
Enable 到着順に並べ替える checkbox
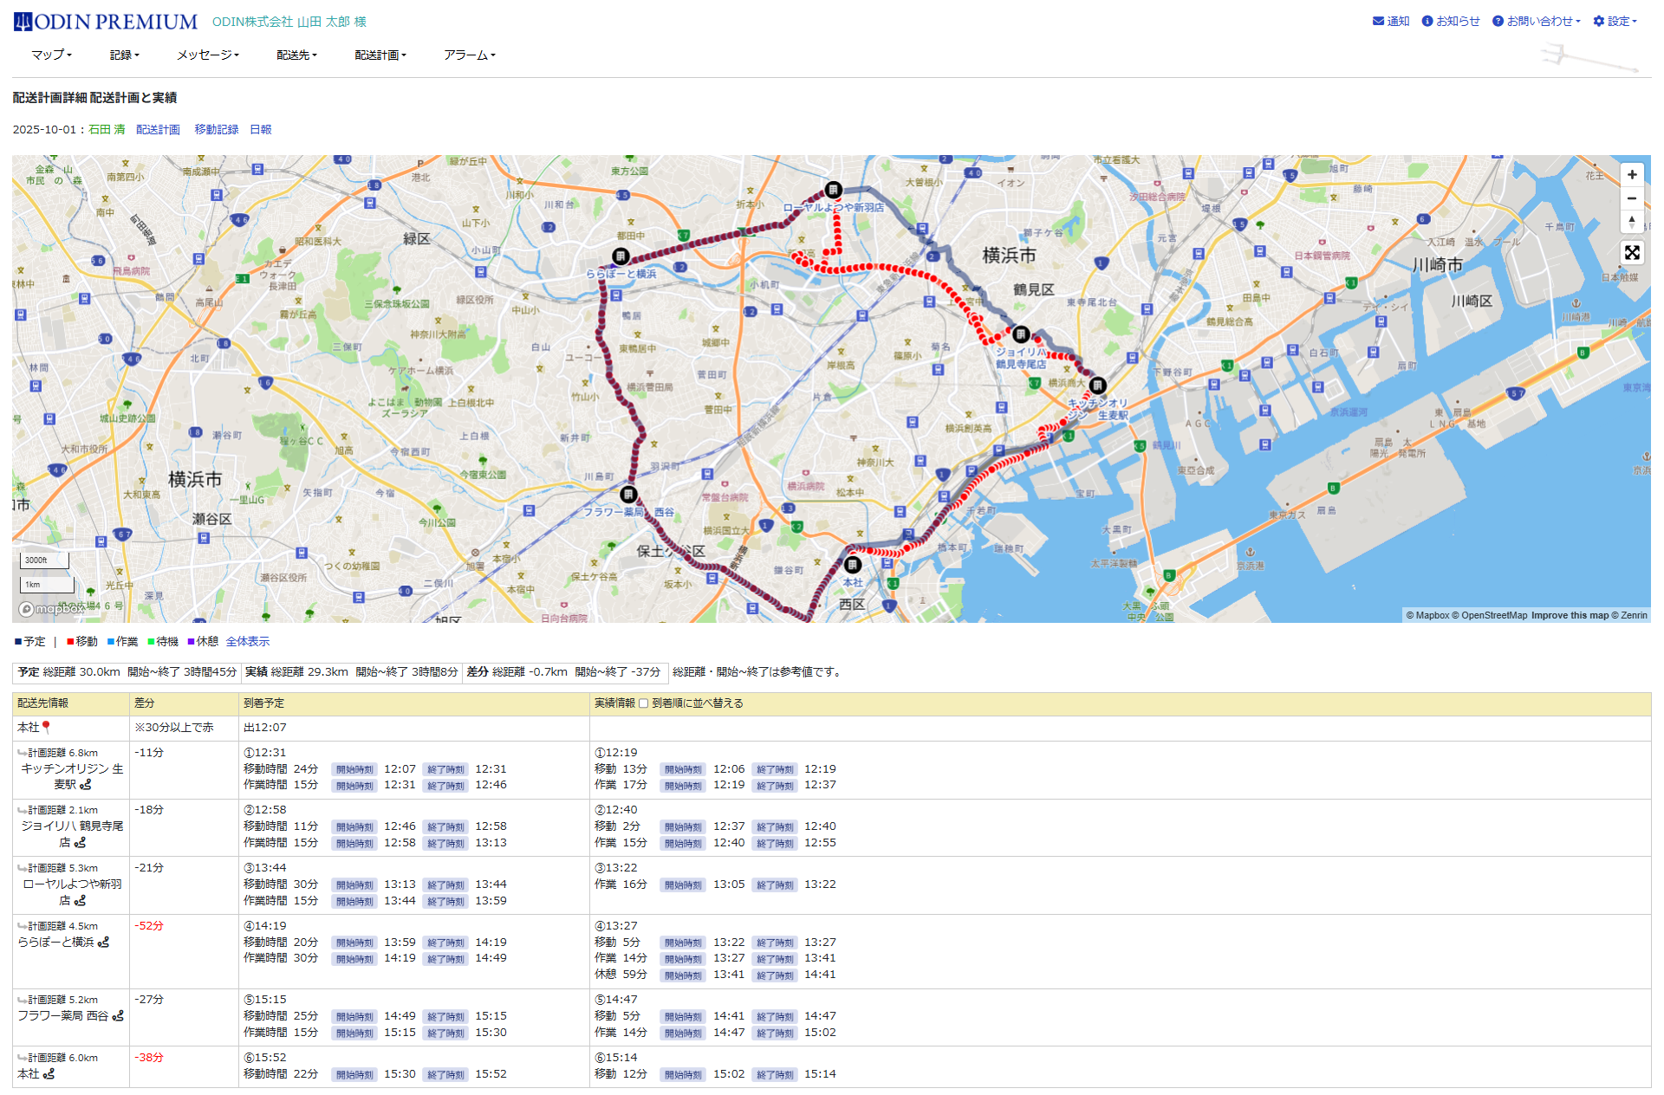tap(643, 703)
